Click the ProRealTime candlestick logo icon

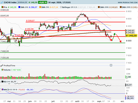[2, 66]
